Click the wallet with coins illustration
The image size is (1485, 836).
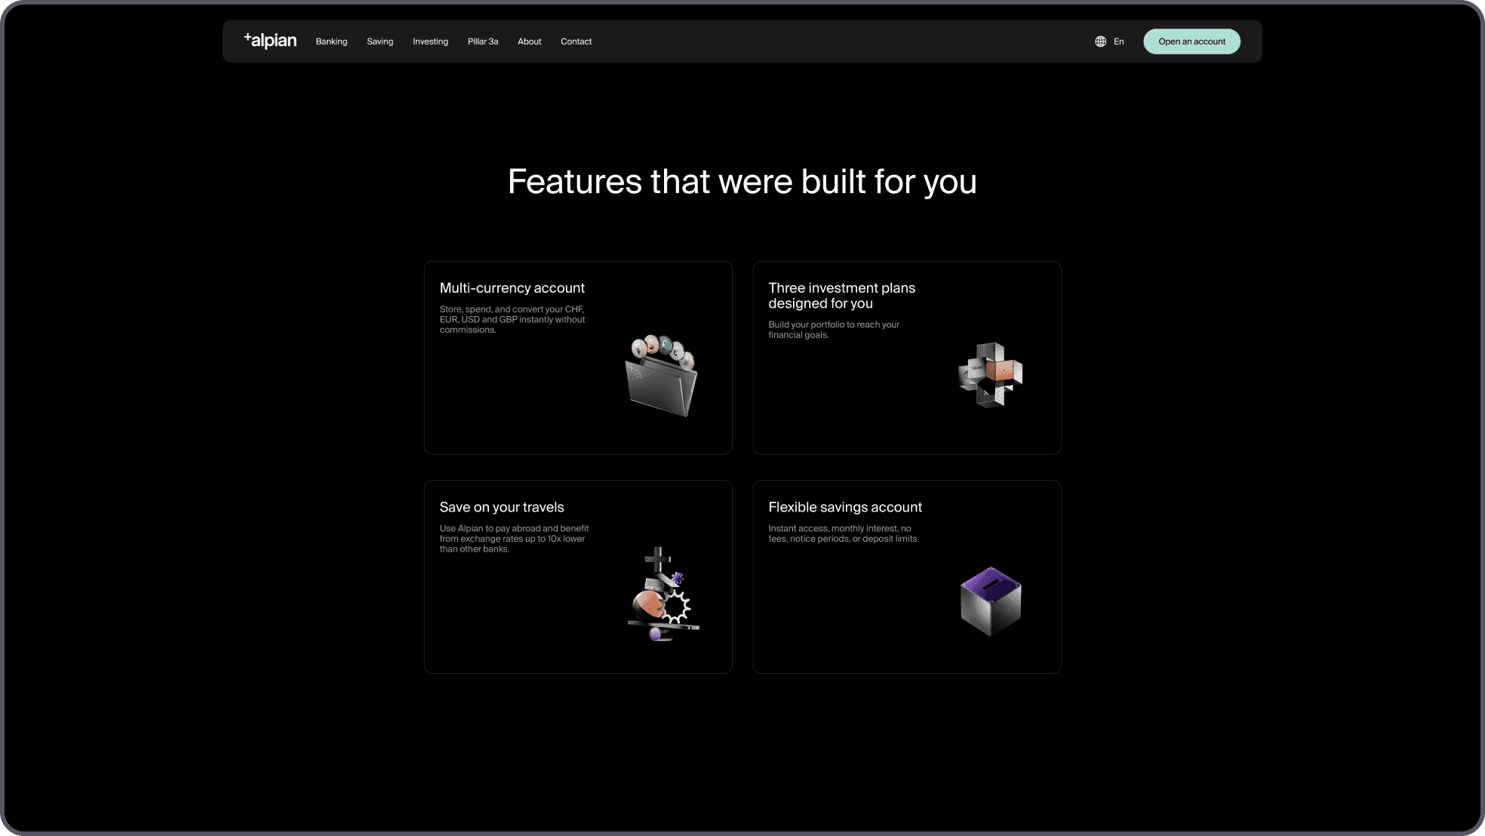pyautogui.click(x=662, y=377)
